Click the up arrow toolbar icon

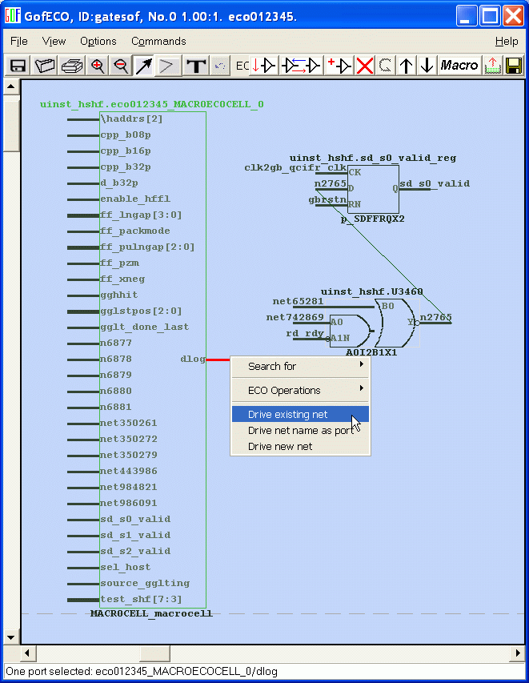pos(407,66)
